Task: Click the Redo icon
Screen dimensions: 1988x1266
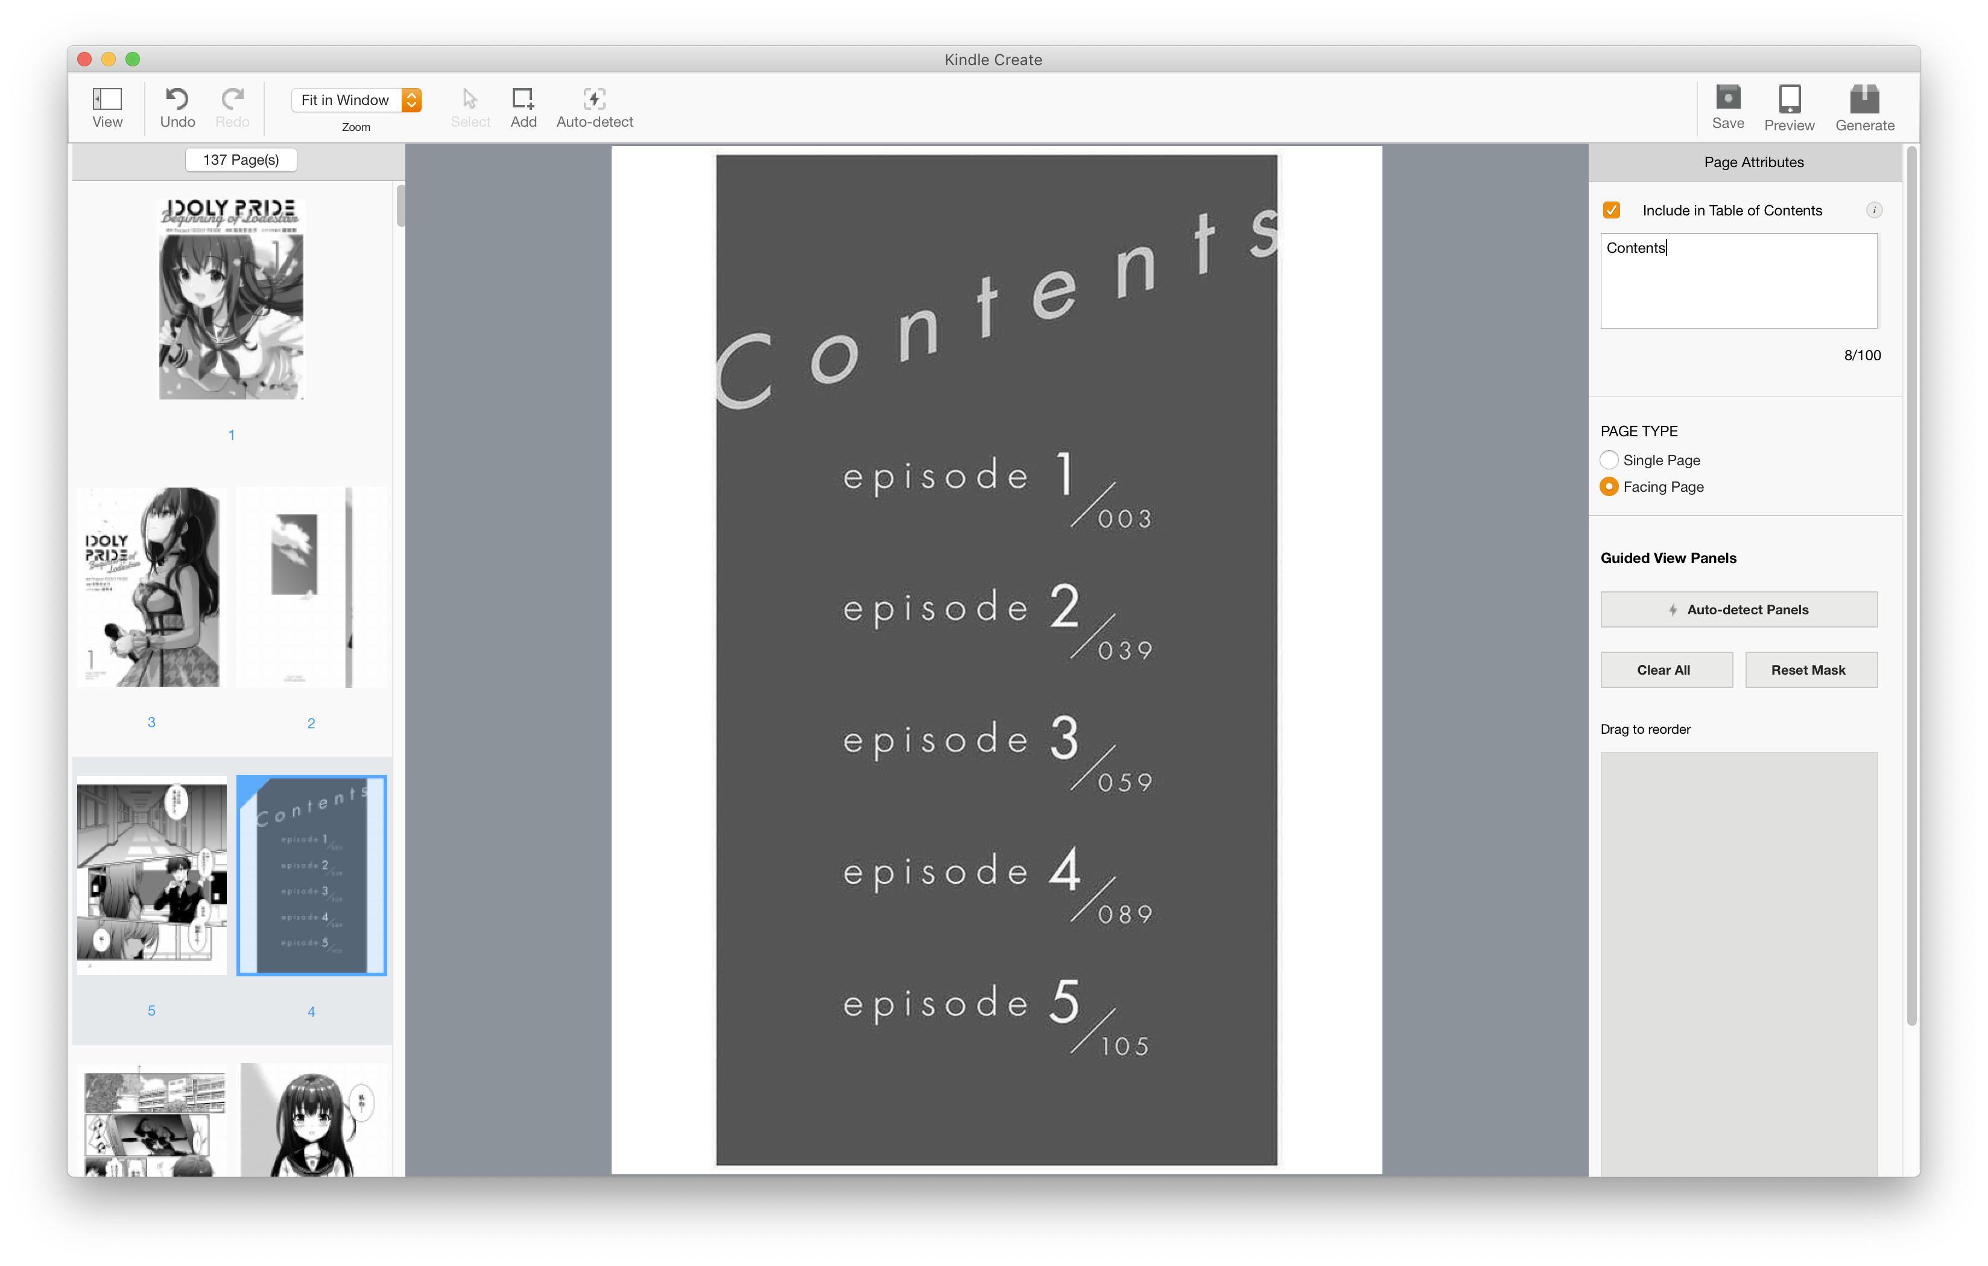Action: point(232,99)
